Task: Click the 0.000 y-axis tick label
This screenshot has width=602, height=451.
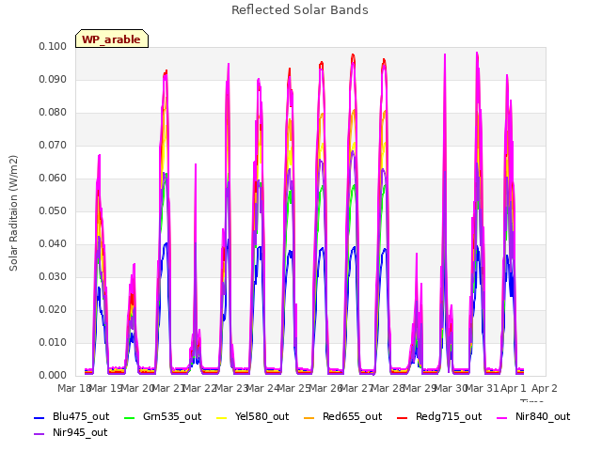Action: click(53, 376)
